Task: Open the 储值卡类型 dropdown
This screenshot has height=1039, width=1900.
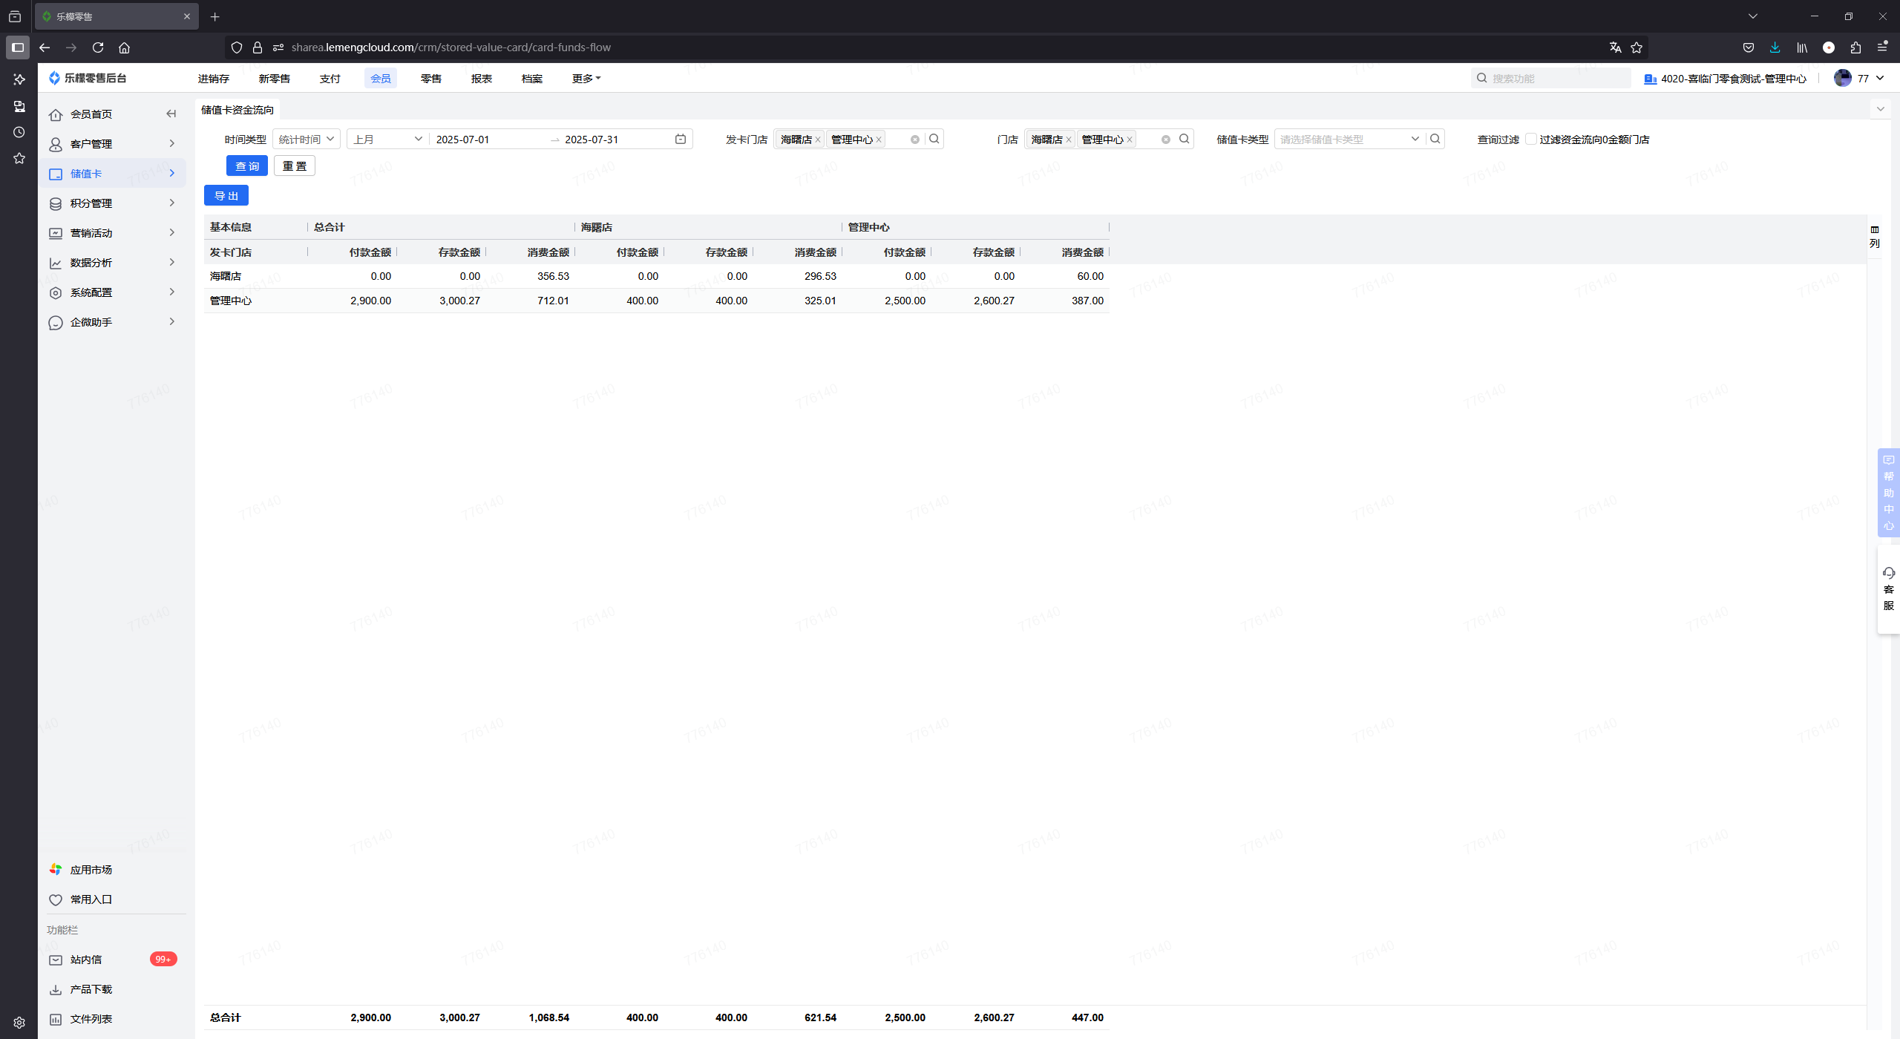Action: point(1350,139)
